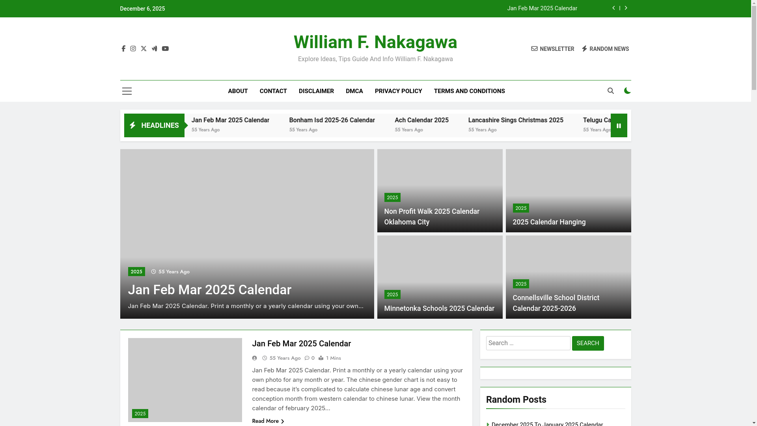Image resolution: width=757 pixels, height=426 pixels.
Task: Show next top bar news item
Action: [626, 8]
